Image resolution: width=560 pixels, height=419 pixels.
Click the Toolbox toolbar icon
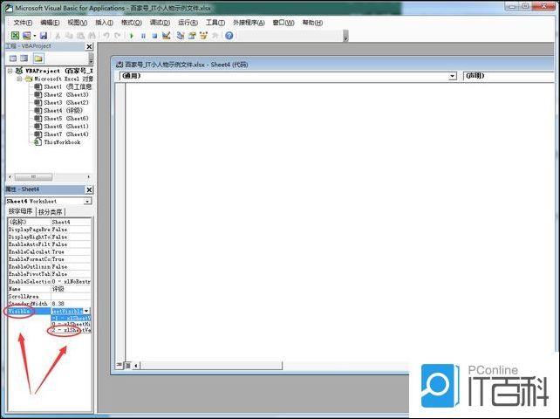point(215,36)
